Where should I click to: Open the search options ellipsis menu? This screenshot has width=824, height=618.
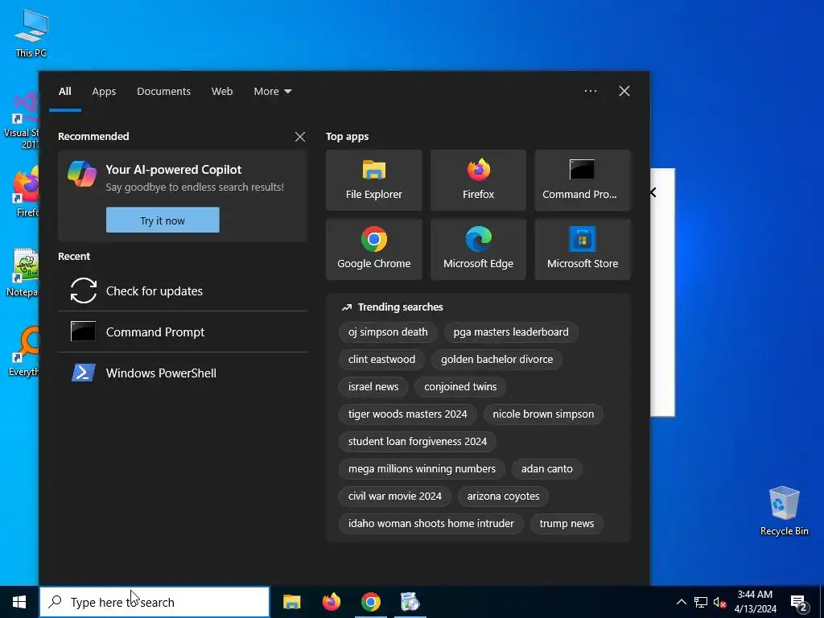click(590, 91)
